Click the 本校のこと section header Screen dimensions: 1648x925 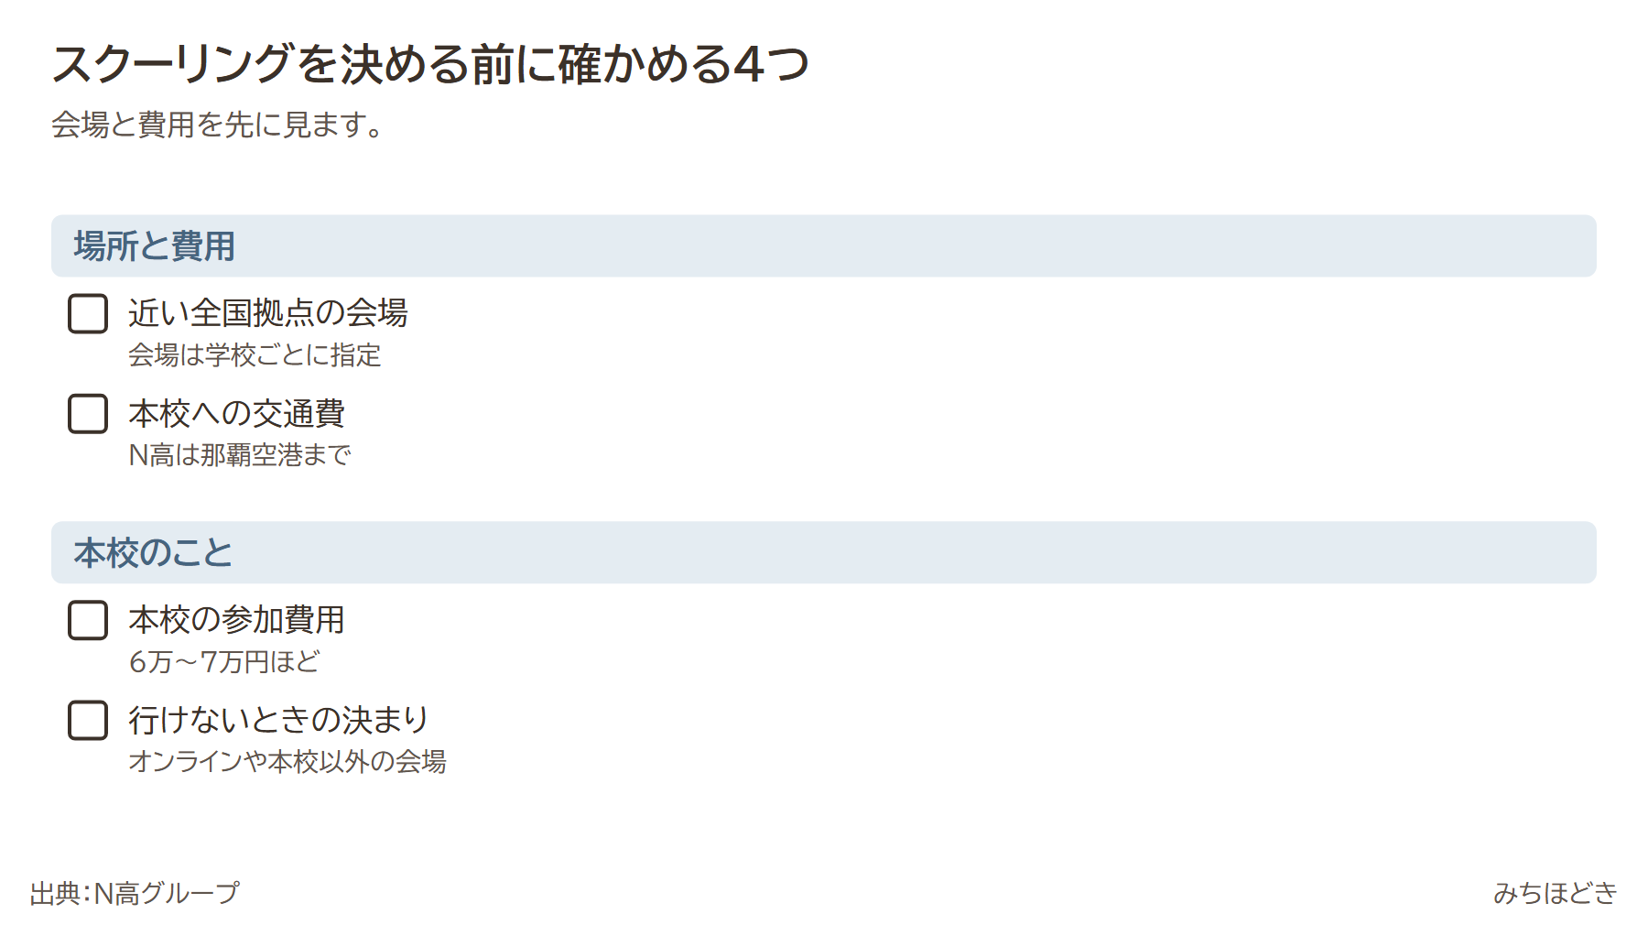coord(824,552)
